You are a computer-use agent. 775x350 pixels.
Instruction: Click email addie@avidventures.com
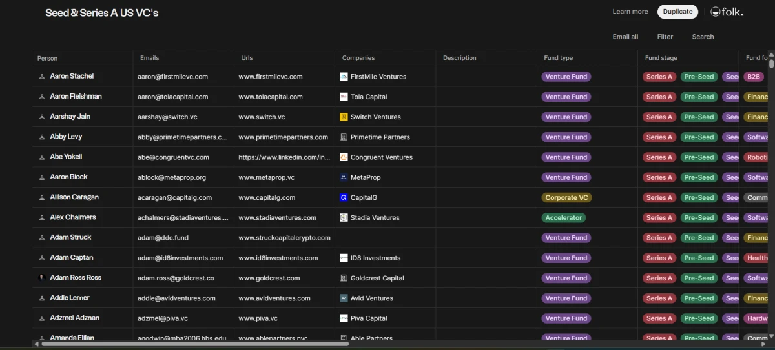(176, 298)
